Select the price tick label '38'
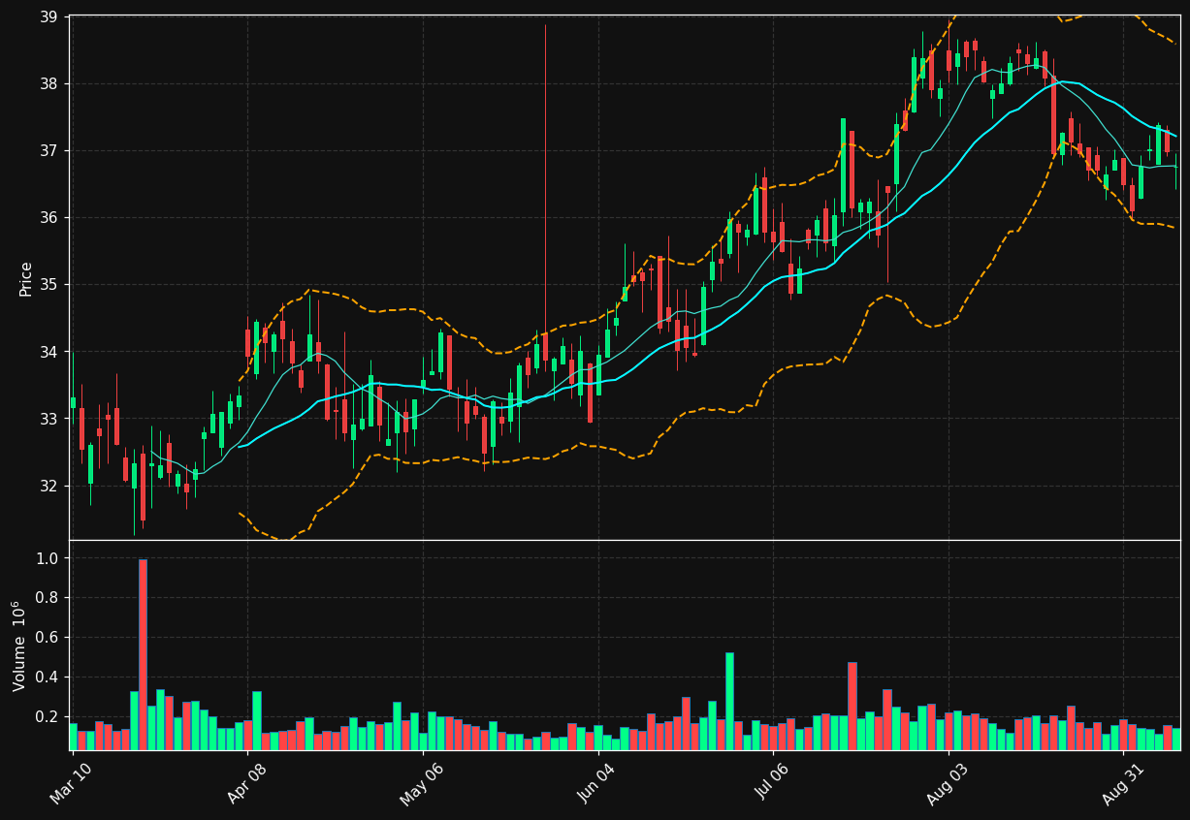Screen dimensions: 1190x820 pyautogui.click(x=48, y=83)
